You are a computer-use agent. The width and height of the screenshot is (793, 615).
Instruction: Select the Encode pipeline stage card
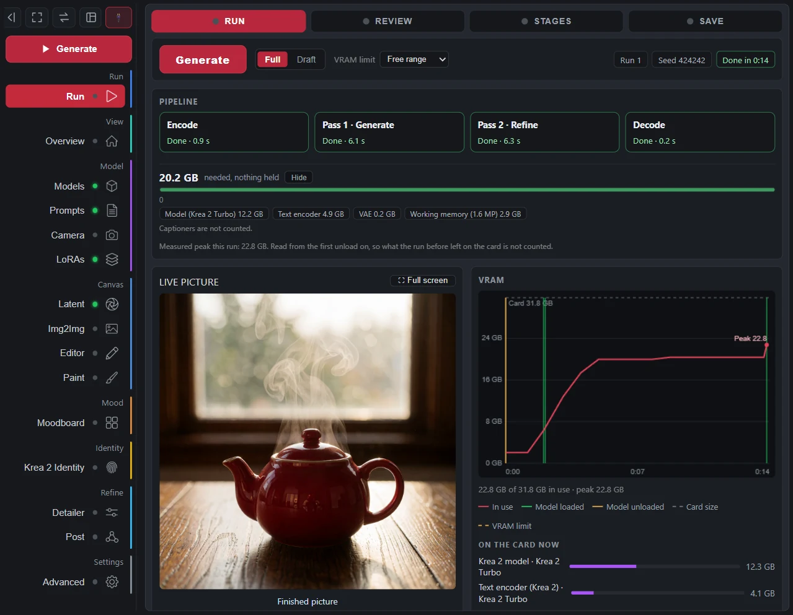(x=234, y=132)
